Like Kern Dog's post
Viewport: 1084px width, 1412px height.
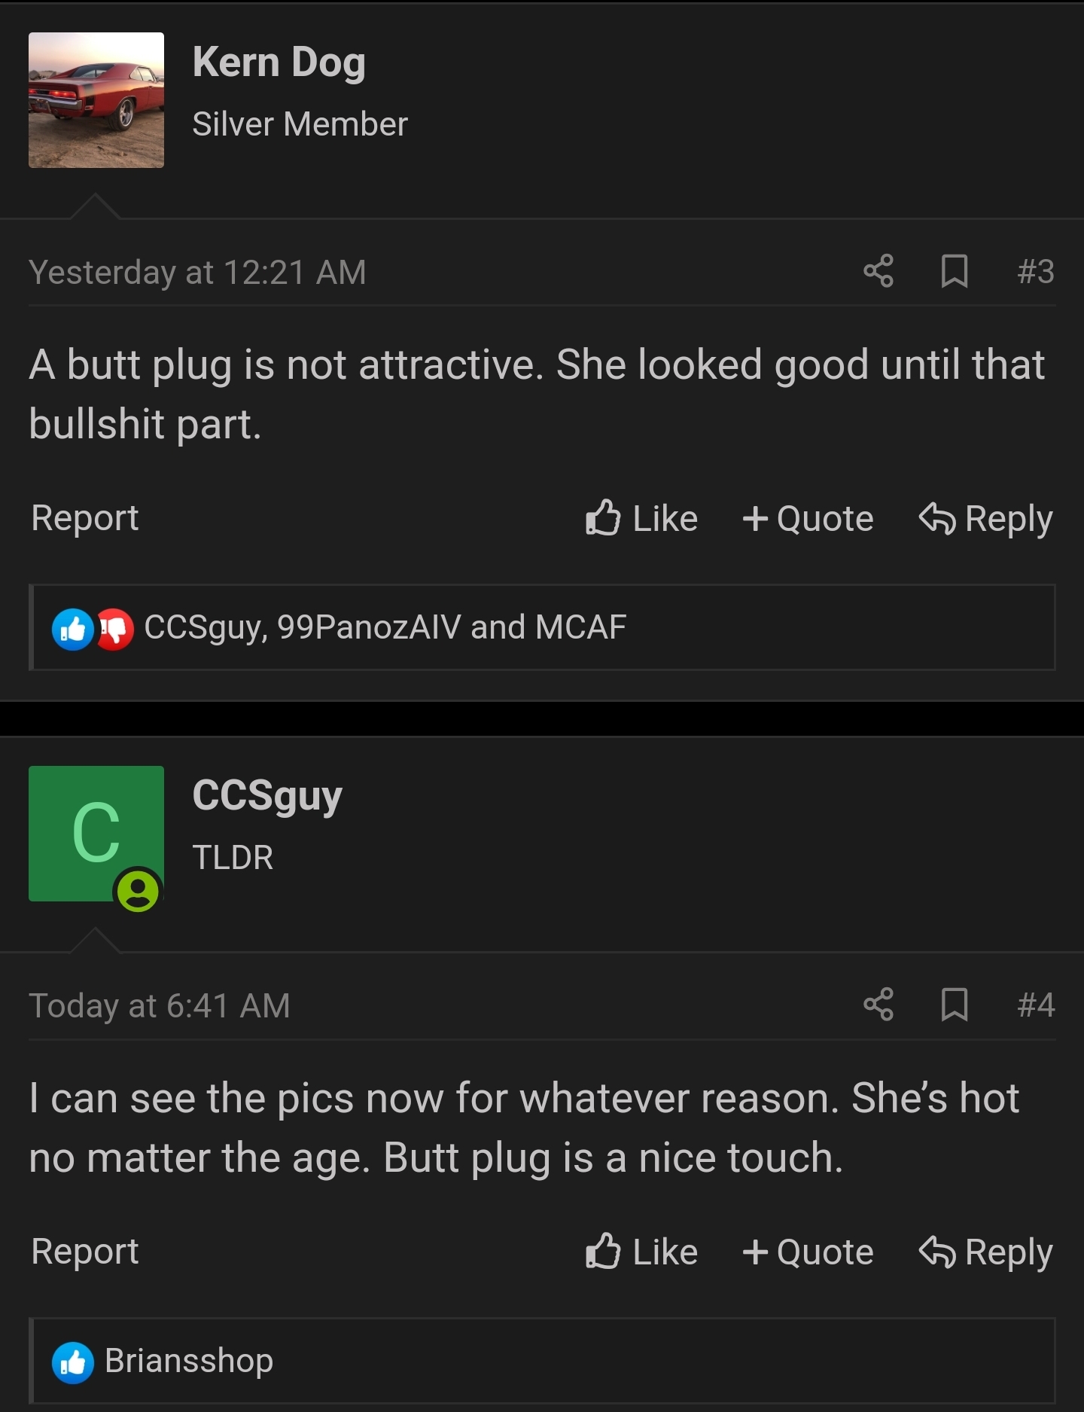(x=641, y=518)
